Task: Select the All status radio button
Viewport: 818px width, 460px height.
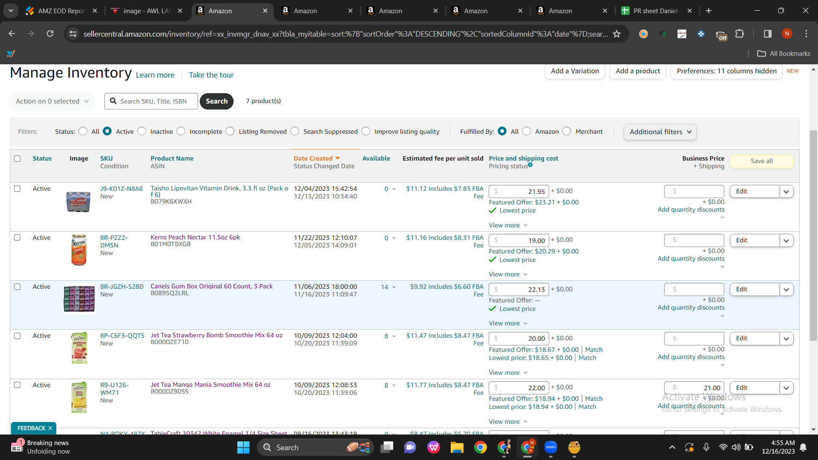Action: tap(83, 131)
